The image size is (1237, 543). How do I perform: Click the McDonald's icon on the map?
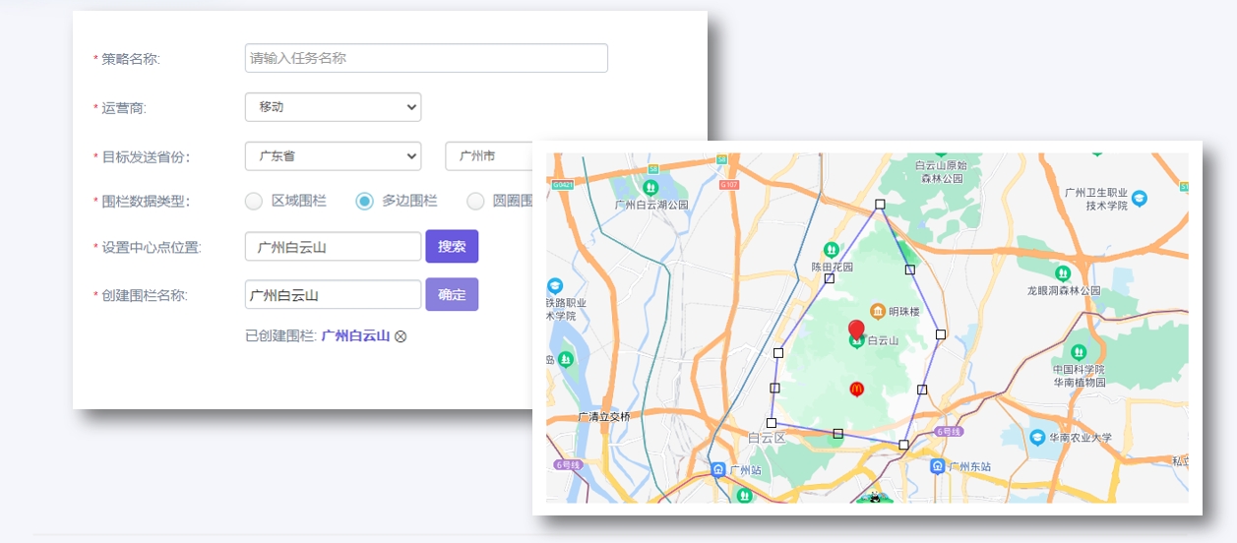click(x=856, y=390)
